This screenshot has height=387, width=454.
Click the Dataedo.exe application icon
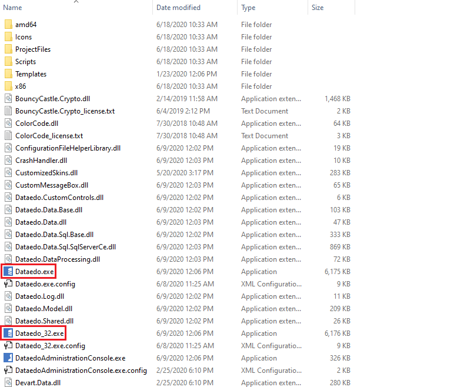pos(8,272)
